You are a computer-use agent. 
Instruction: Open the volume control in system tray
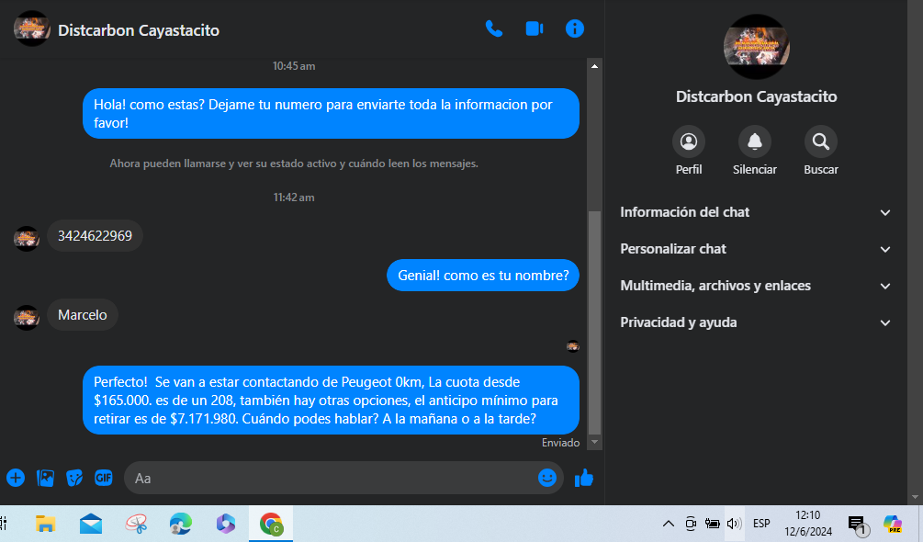click(x=734, y=524)
